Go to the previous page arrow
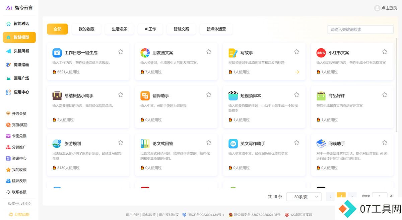Image resolution: width=402 pixels, height=220 pixels. [330, 197]
